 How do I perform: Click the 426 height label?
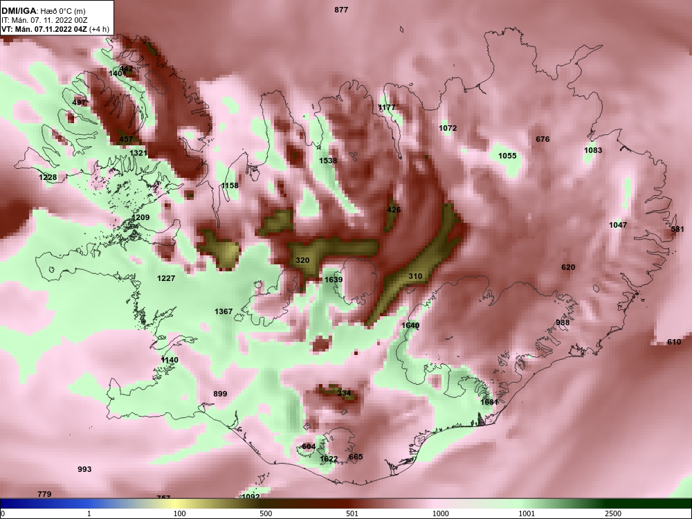394,209
